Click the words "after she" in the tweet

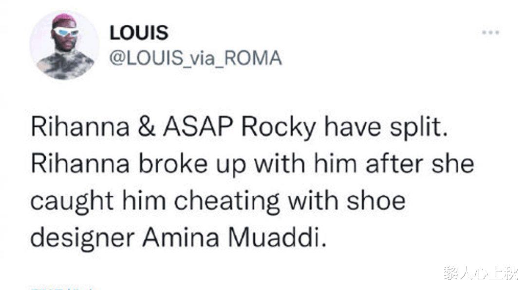point(419,164)
